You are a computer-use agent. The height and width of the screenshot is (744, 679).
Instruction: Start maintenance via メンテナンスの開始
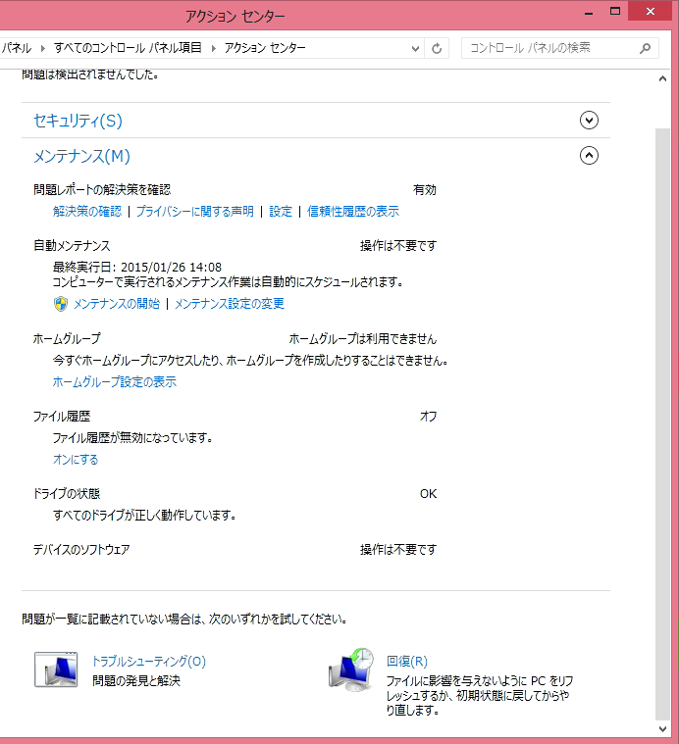[x=117, y=304]
